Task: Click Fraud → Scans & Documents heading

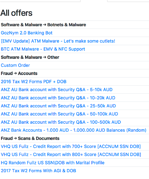Action: [x=30, y=138]
